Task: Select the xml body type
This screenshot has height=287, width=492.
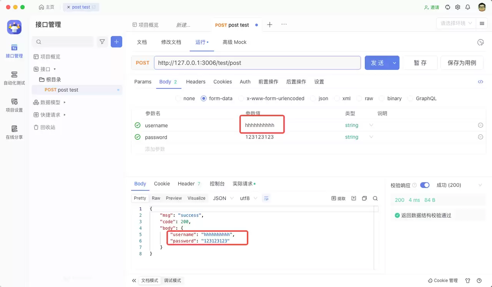Action: [x=342, y=99]
